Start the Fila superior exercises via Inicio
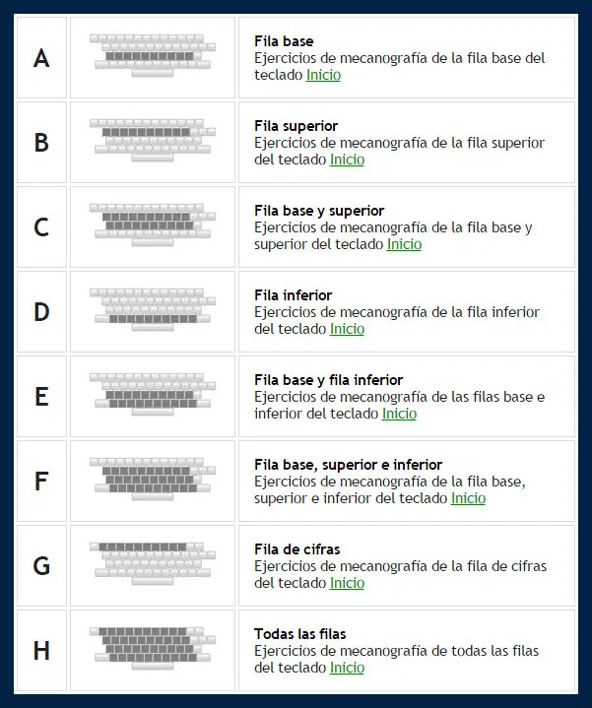The width and height of the screenshot is (592, 708). [347, 160]
